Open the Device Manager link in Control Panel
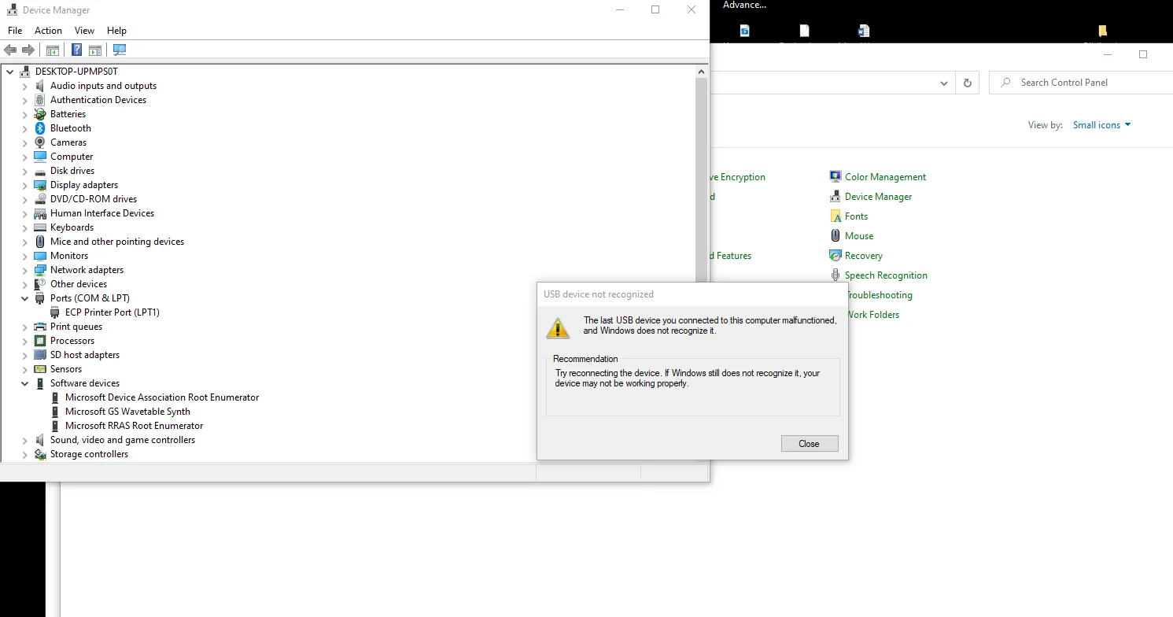The width and height of the screenshot is (1173, 617). (x=878, y=197)
